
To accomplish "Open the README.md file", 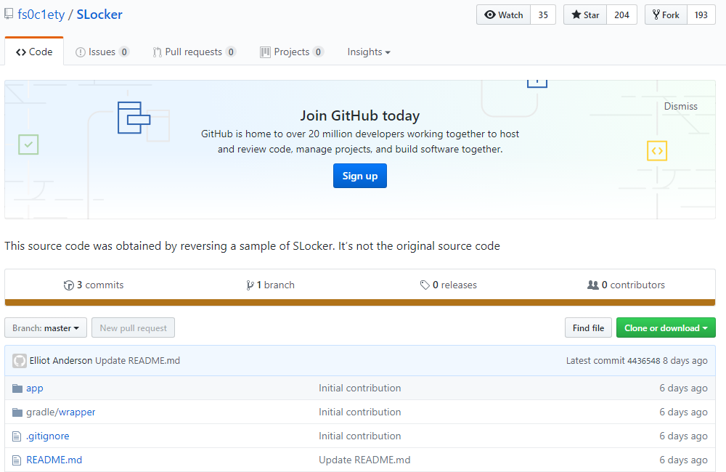I will point(54,460).
